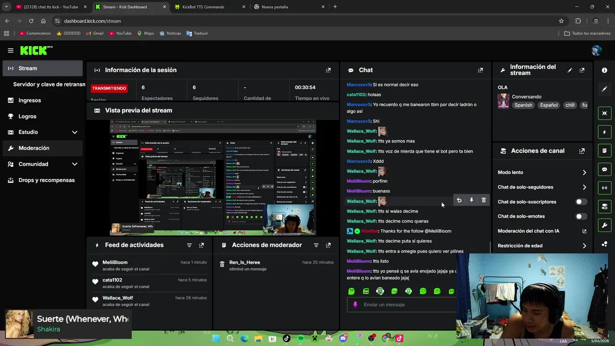Filter the Acciones de moderador list
This screenshot has width=615, height=346.
(x=316, y=245)
